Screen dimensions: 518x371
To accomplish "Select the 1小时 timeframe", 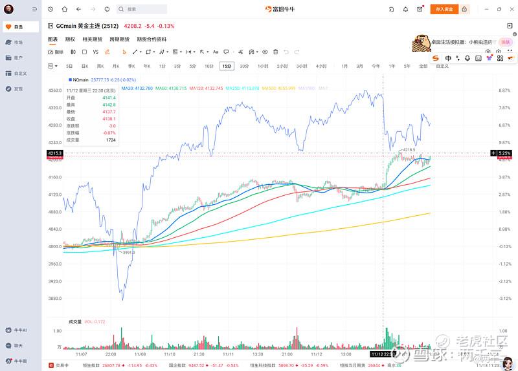I will (263, 66).
